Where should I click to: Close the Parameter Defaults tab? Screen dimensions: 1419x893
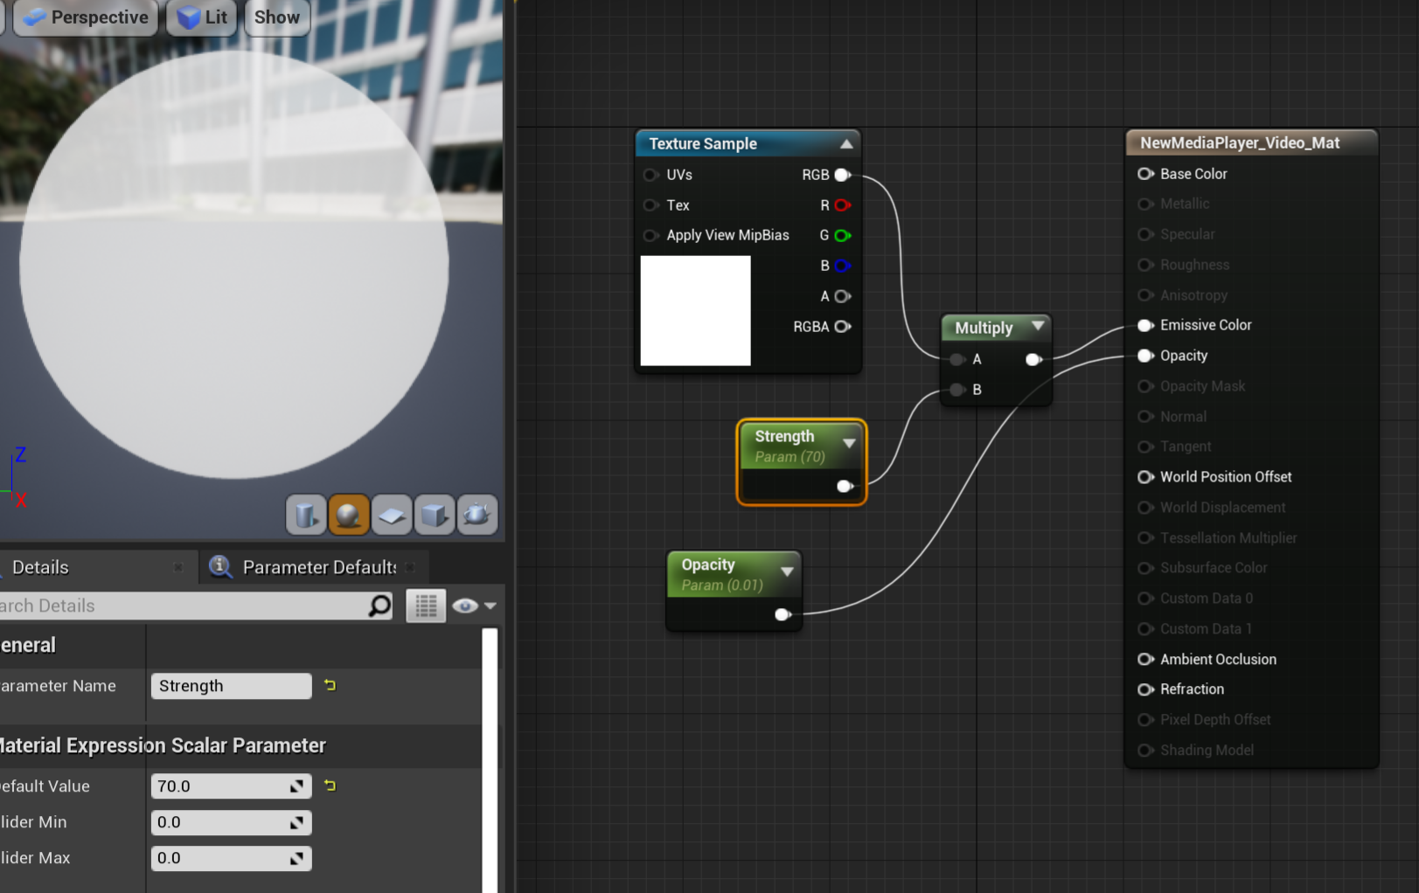pos(409,567)
